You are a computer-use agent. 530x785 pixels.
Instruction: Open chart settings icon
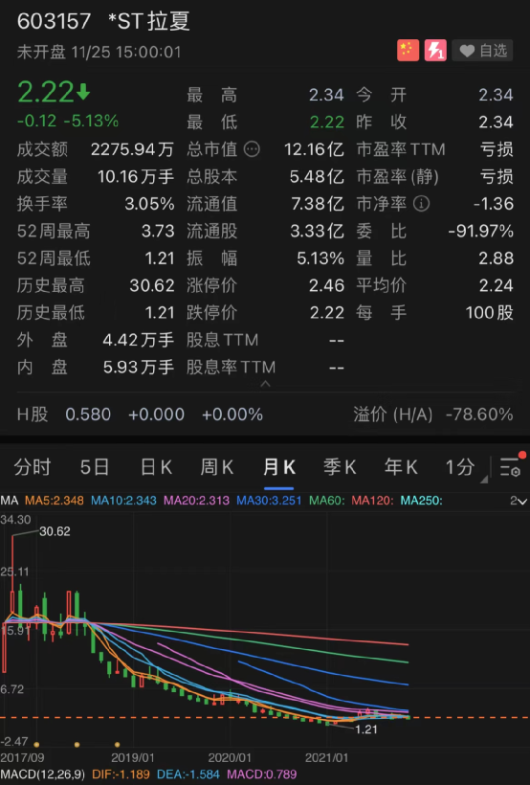(511, 465)
